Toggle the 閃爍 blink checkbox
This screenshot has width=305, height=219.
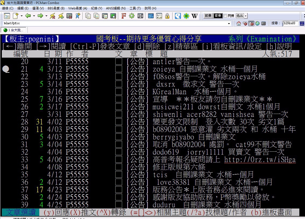[225, 16]
